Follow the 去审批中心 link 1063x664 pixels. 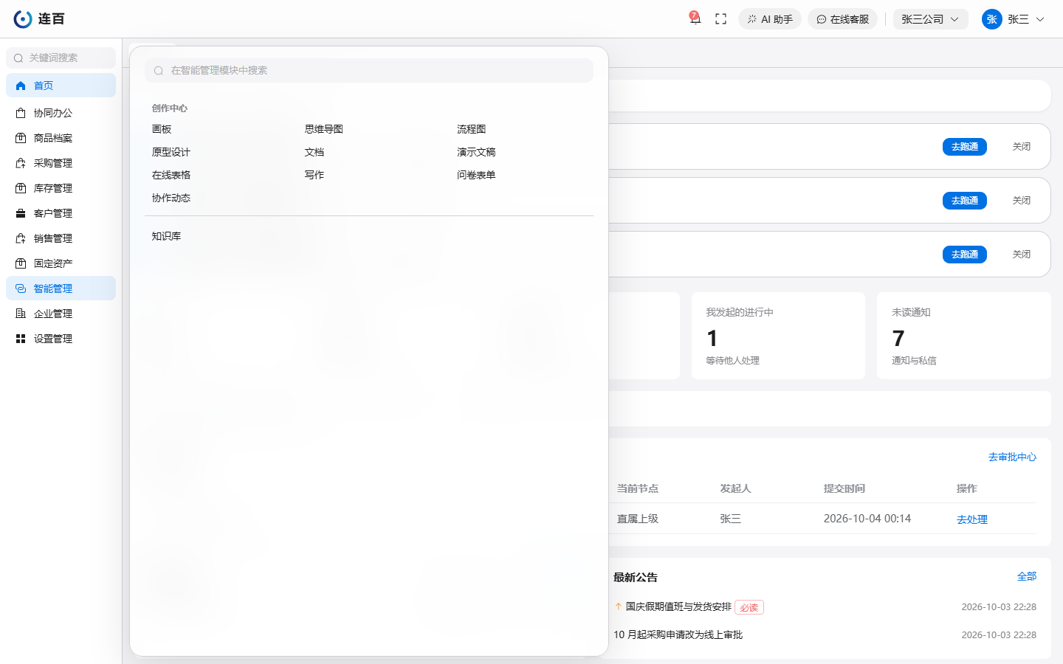1012,457
